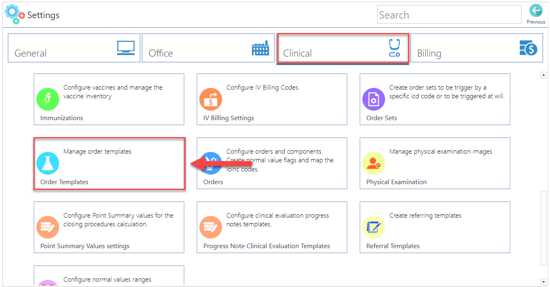Viewport: 550px width, 287px height.
Task: Click 'Manage physical examination images' text
Action: [441, 152]
